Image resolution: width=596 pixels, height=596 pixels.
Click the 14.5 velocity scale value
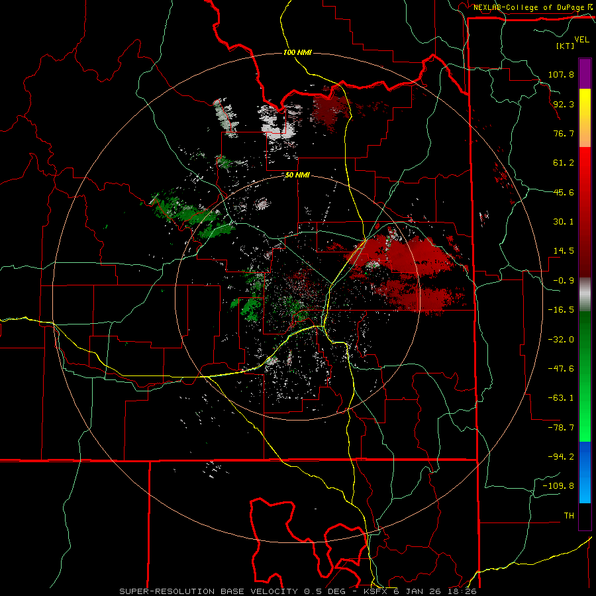[x=564, y=251]
